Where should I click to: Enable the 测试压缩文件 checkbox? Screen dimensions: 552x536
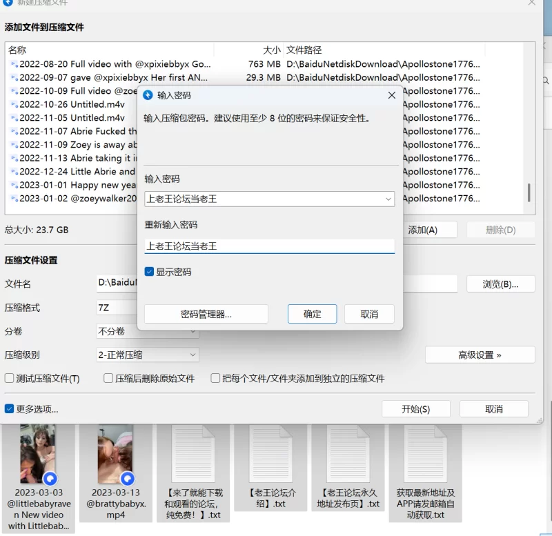(10, 379)
